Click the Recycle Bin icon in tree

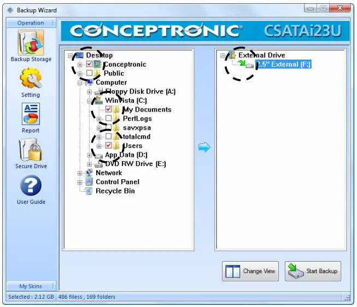(x=89, y=191)
